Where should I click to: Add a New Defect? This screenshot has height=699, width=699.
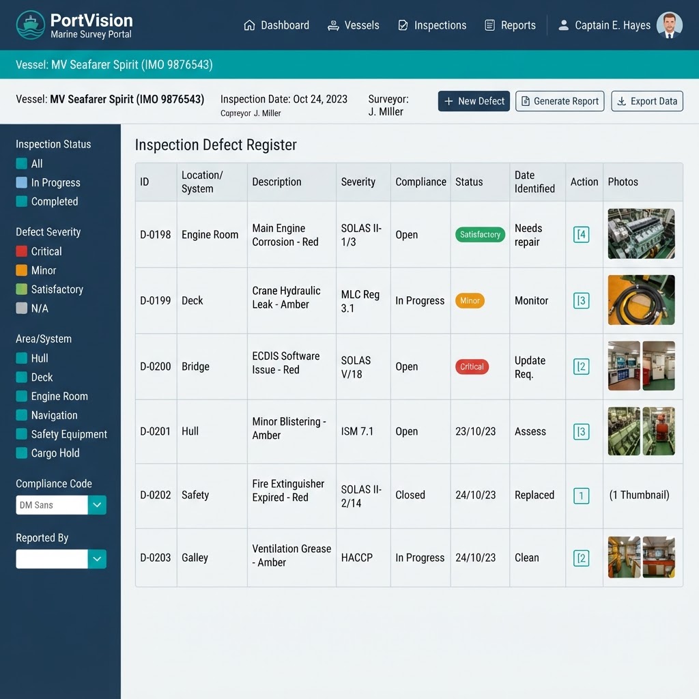[x=474, y=101]
